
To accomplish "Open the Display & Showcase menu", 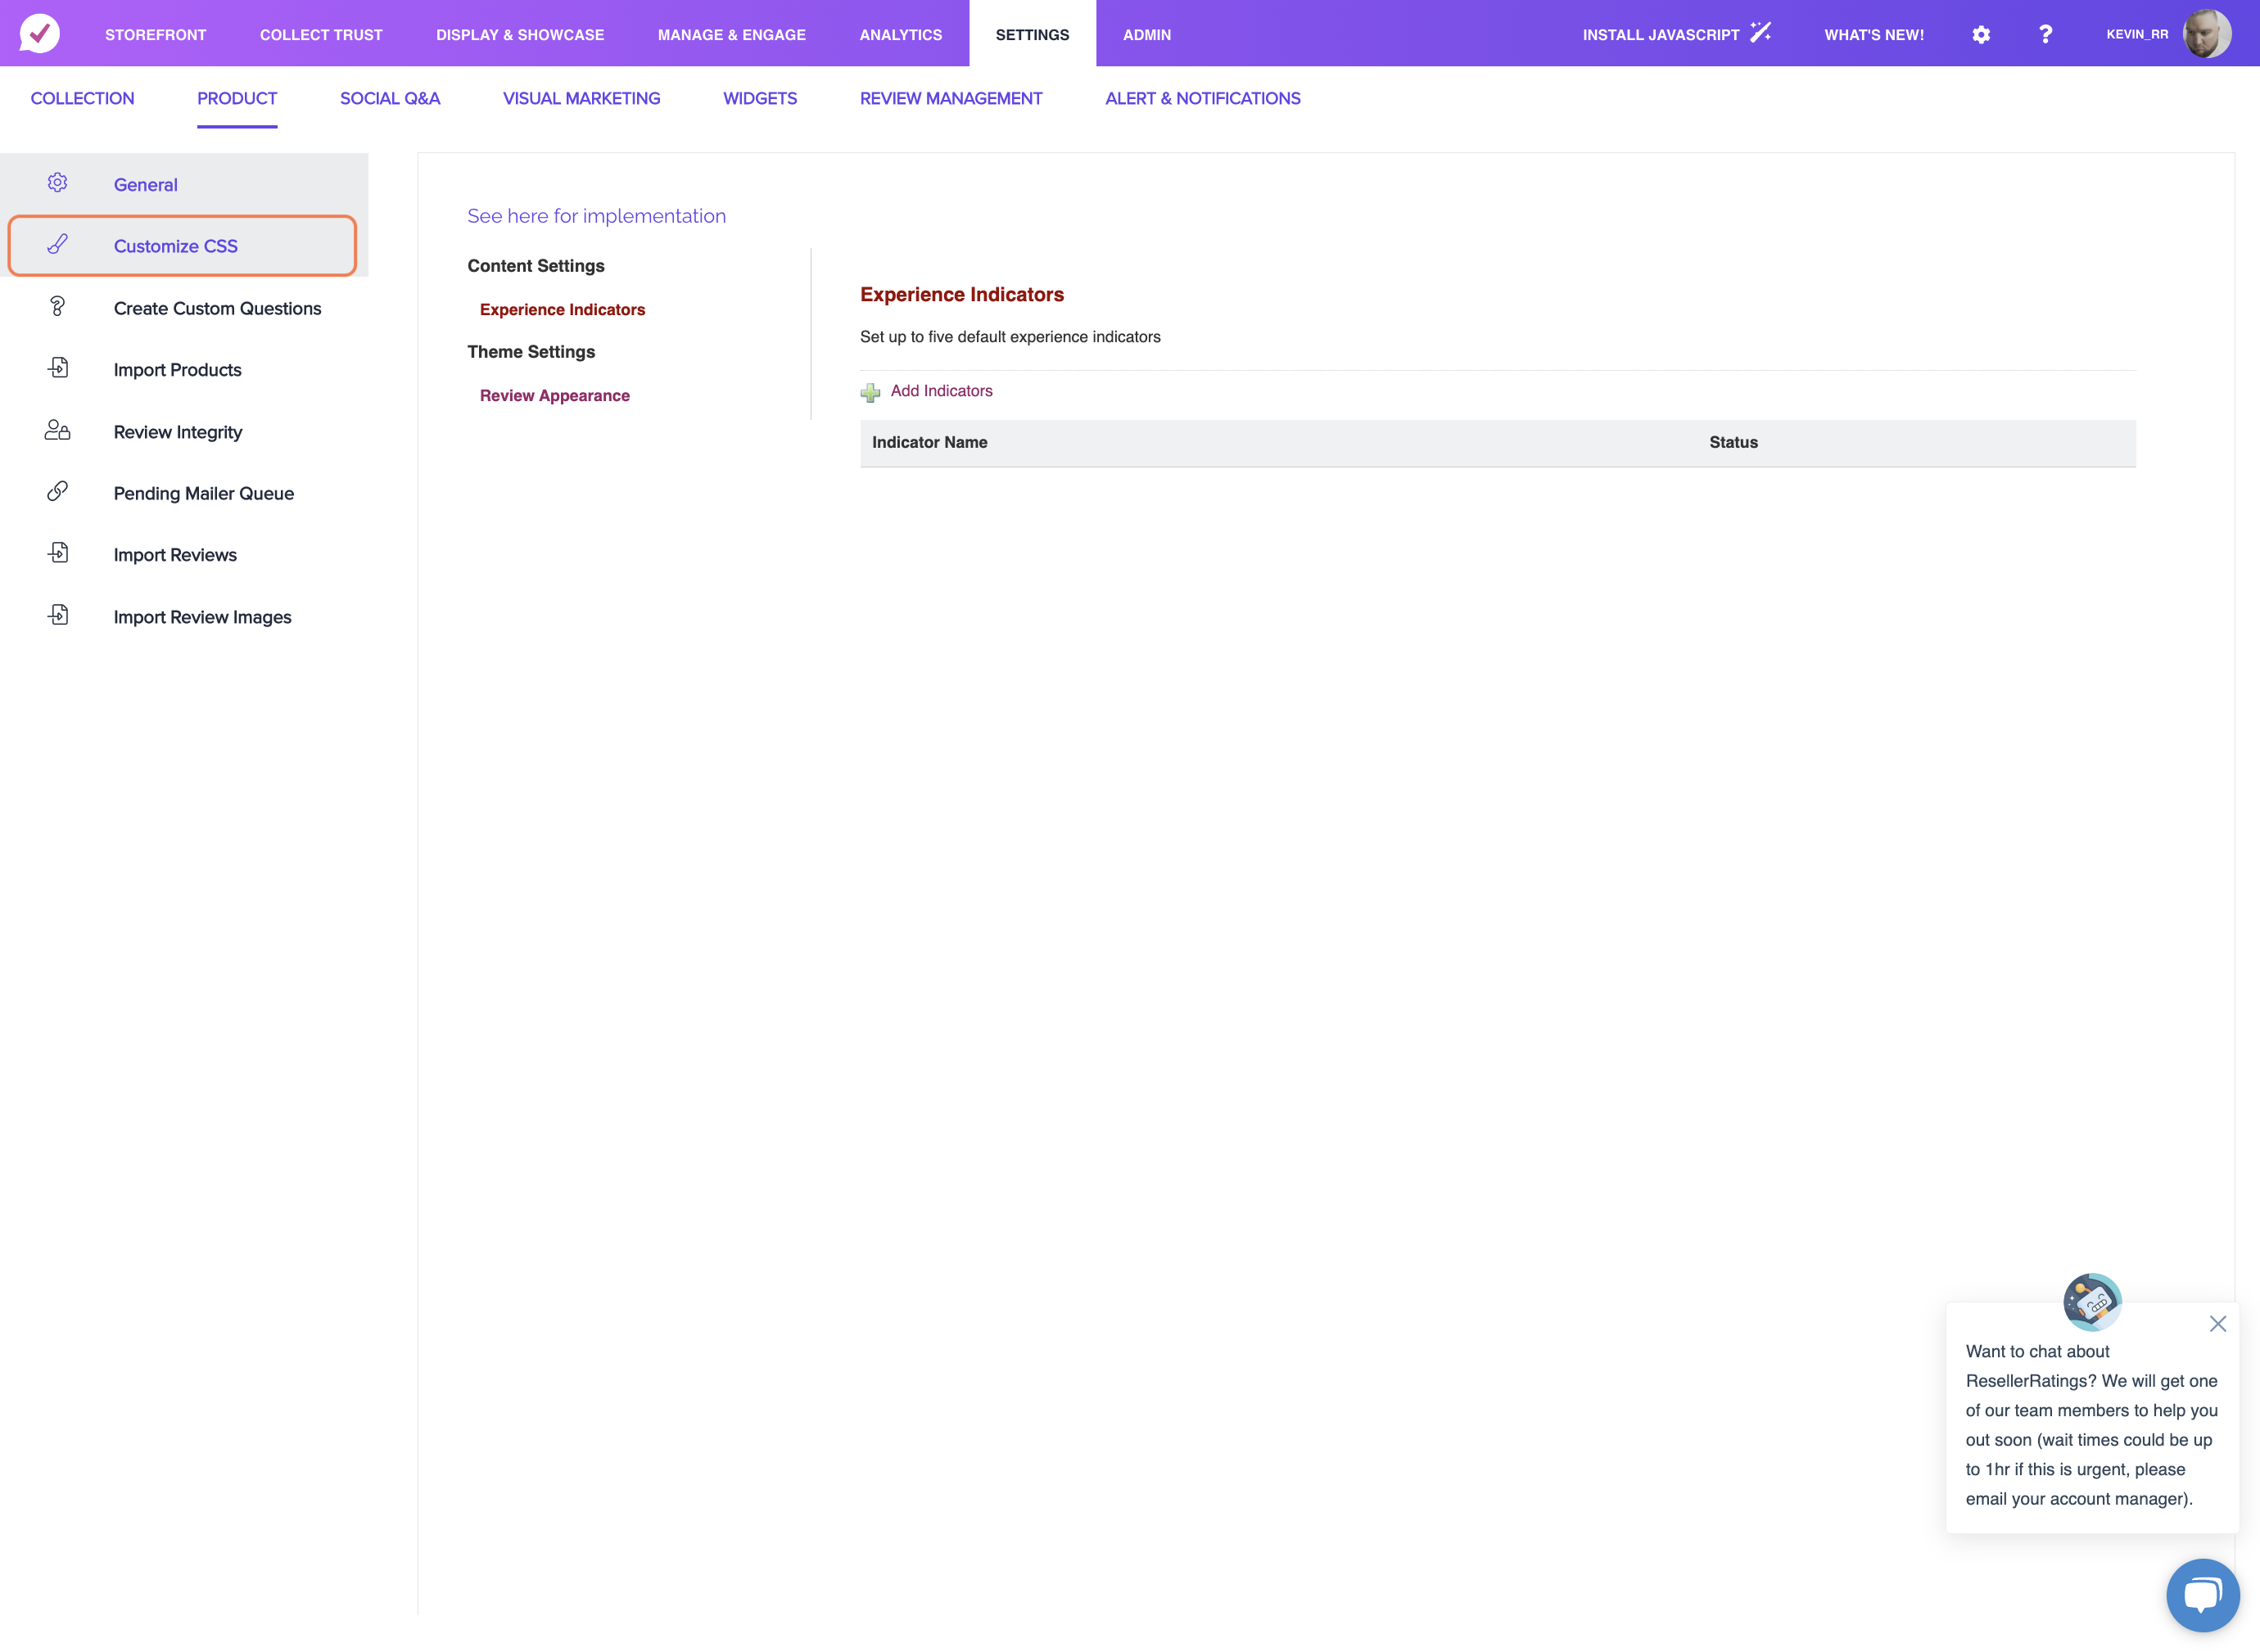I will pyautogui.click(x=520, y=35).
